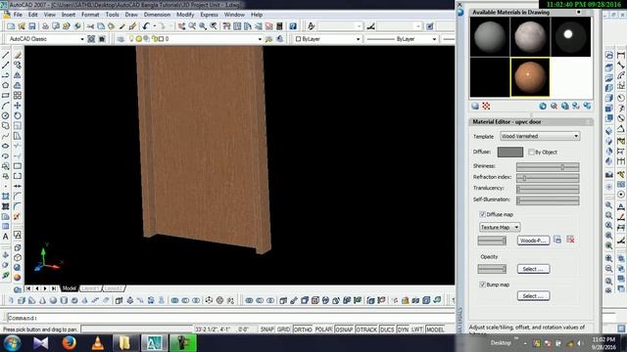Click the Cone modeling tool
The width and height of the screenshot is (627, 352).
coord(42,300)
